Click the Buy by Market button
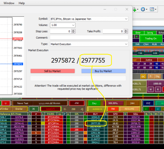The width and height of the screenshot is (164, 149). click(103, 71)
